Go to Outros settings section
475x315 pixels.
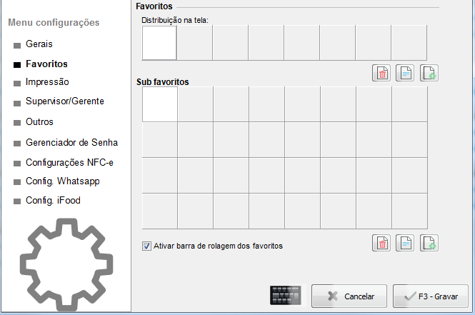click(x=39, y=121)
